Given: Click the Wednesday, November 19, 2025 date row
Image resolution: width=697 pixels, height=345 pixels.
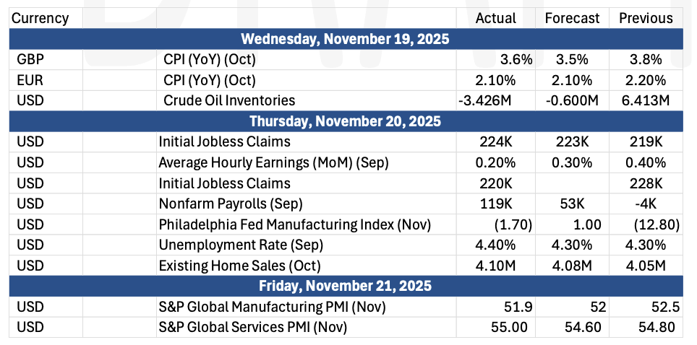Looking at the screenshot, I should point(345,39).
